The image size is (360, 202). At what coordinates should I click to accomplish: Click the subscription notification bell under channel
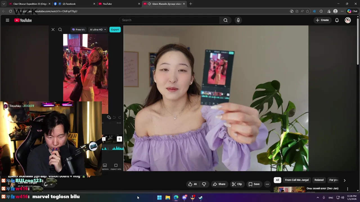click(x=46, y=184)
